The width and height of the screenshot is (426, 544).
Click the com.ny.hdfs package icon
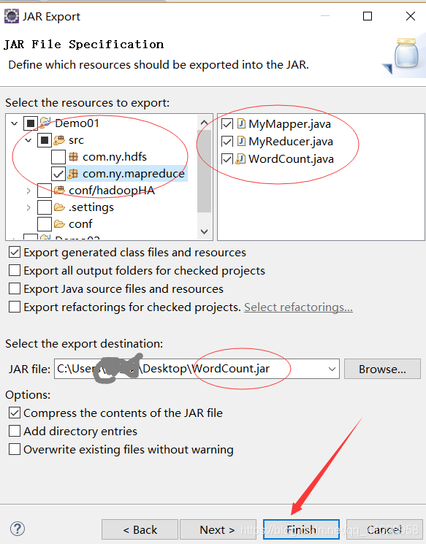73,157
